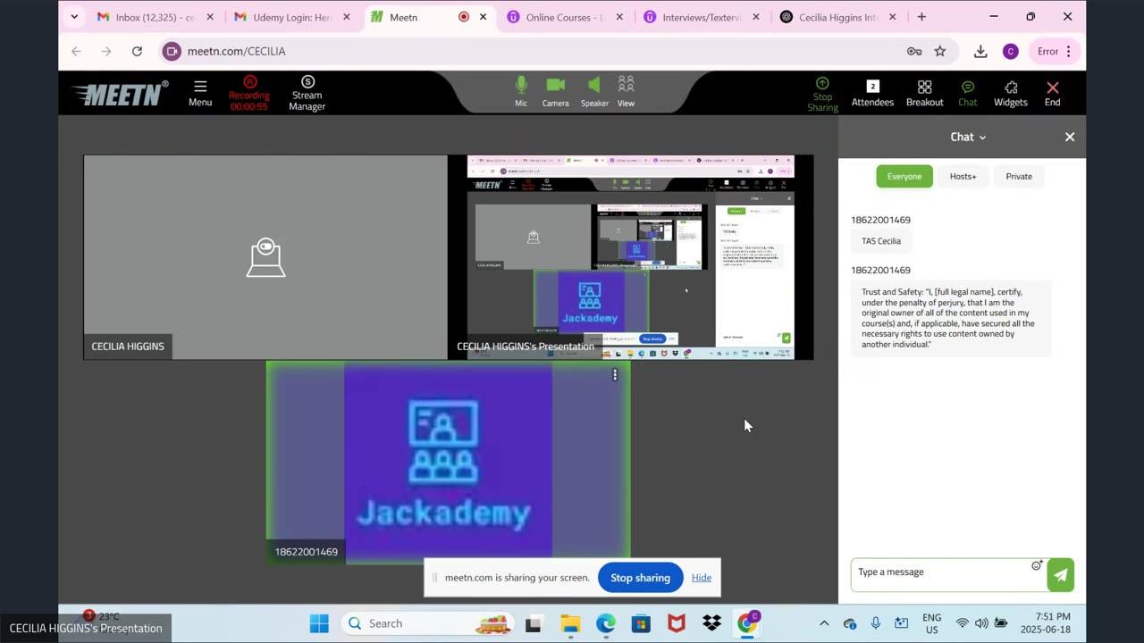Open File Explorer from the taskbar
The image size is (1144, 643).
[x=570, y=623]
